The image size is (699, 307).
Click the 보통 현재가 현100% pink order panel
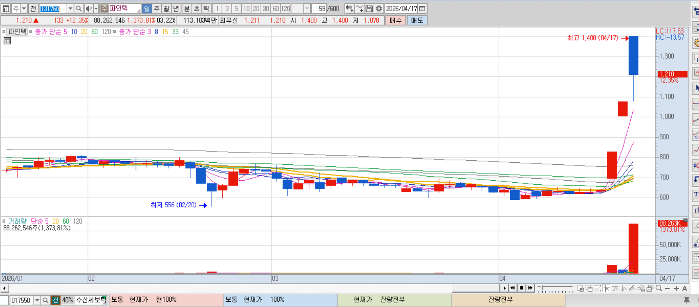tap(165, 300)
